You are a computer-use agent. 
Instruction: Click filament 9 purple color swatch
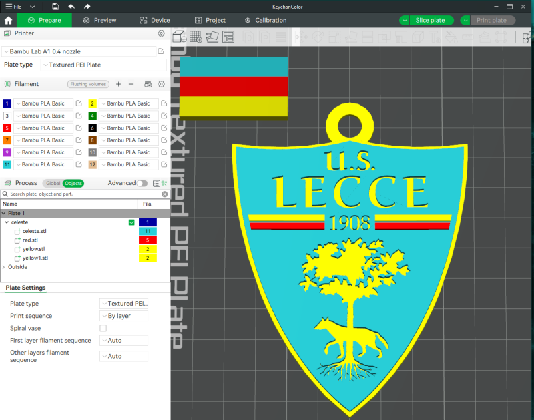(x=7, y=152)
